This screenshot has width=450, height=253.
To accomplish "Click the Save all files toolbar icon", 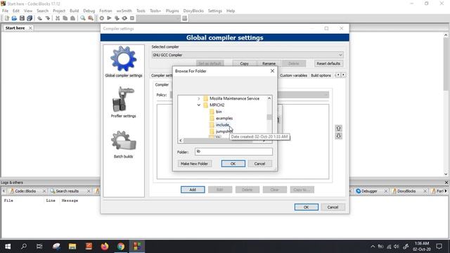I will pos(30,18).
